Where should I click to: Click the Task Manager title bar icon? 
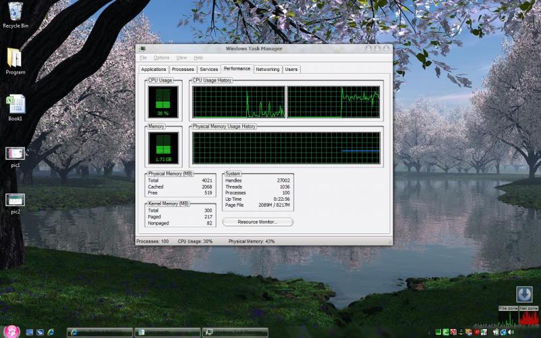coord(141,49)
